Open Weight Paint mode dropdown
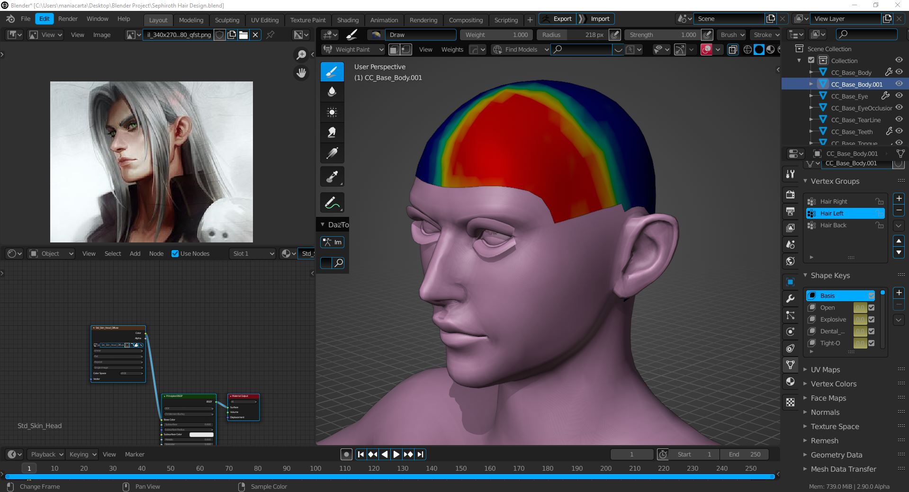 (x=353, y=49)
